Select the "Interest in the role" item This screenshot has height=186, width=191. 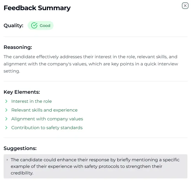[31, 101]
